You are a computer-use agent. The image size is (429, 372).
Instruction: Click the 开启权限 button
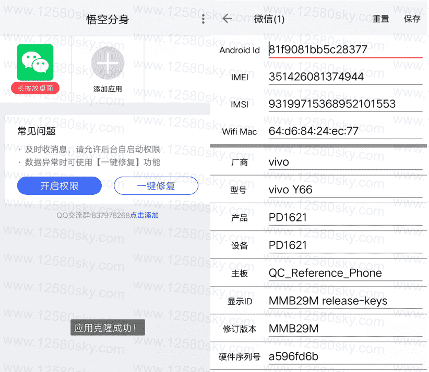tap(59, 185)
